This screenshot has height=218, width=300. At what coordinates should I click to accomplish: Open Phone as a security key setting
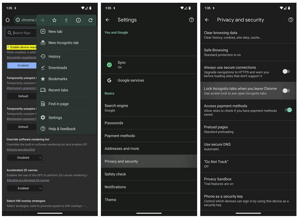tap(248, 200)
